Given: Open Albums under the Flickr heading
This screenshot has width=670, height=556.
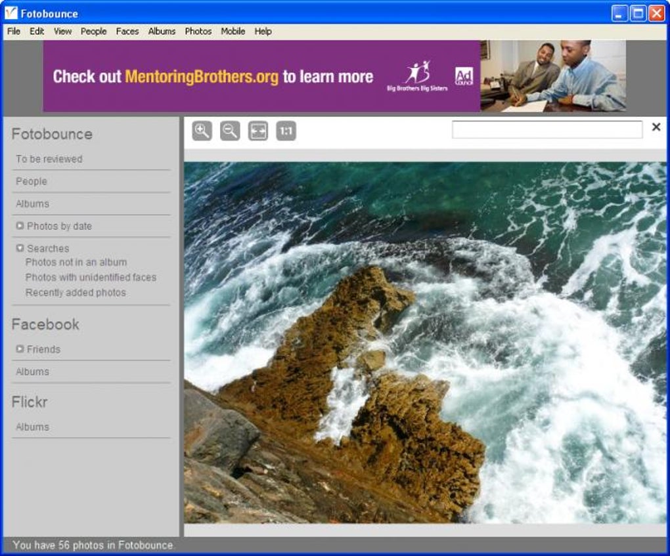Looking at the screenshot, I should (x=32, y=427).
